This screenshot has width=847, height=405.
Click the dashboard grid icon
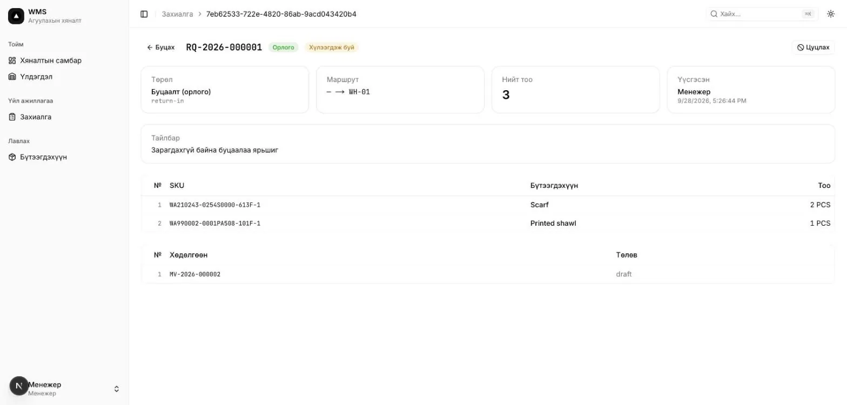pyautogui.click(x=12, y=60)
